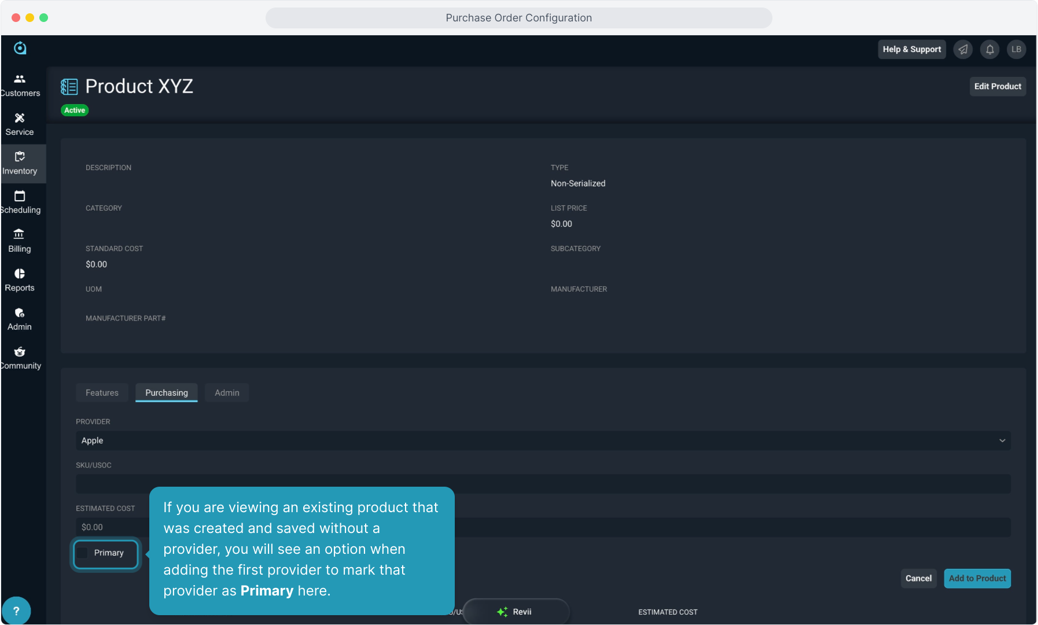
Task: Open the Billing section in sidebar
Action: click(x=20, y=241)
